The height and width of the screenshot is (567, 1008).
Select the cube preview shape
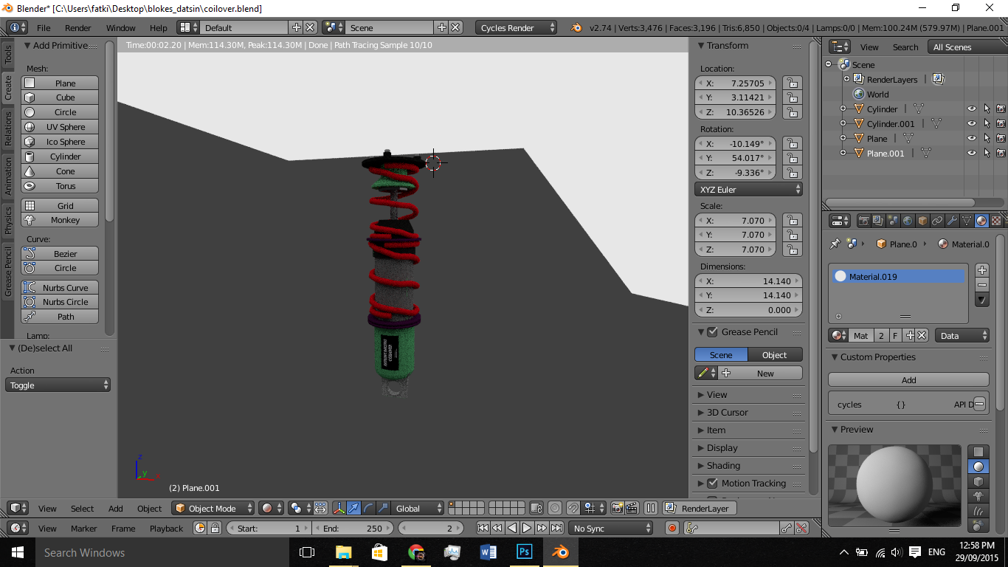pos(978,481)
